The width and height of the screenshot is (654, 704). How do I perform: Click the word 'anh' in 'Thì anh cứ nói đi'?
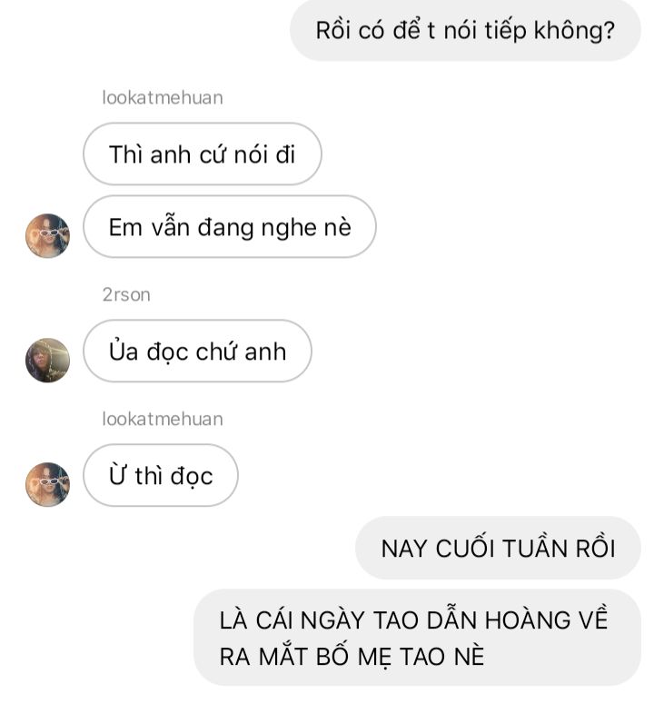tap(170, 155)
